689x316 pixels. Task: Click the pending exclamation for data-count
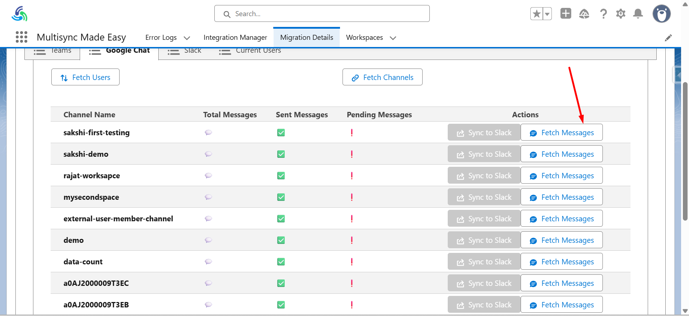(x=352, y=262)
